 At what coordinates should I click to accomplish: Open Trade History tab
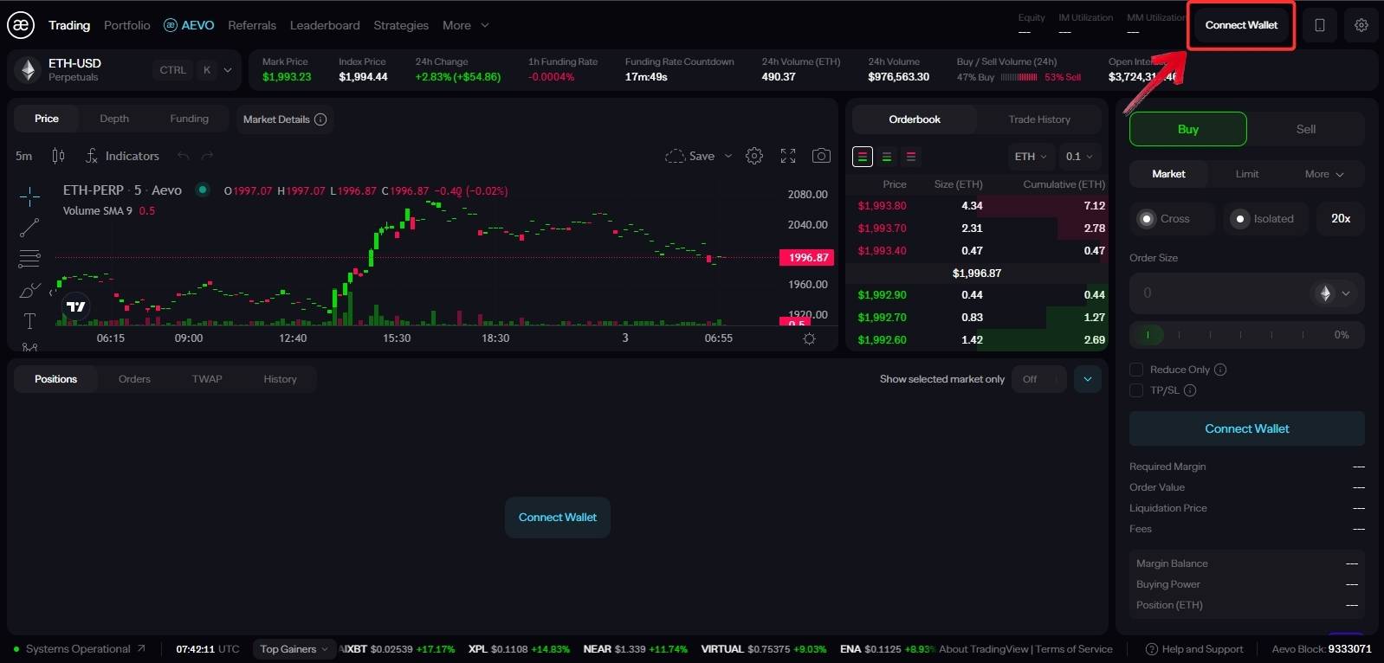1039,119
